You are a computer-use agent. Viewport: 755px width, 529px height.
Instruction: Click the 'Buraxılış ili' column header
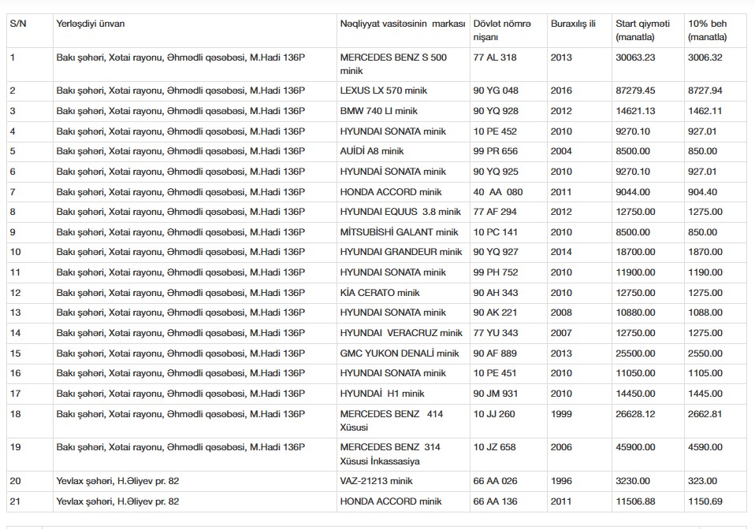click(572, 24)
